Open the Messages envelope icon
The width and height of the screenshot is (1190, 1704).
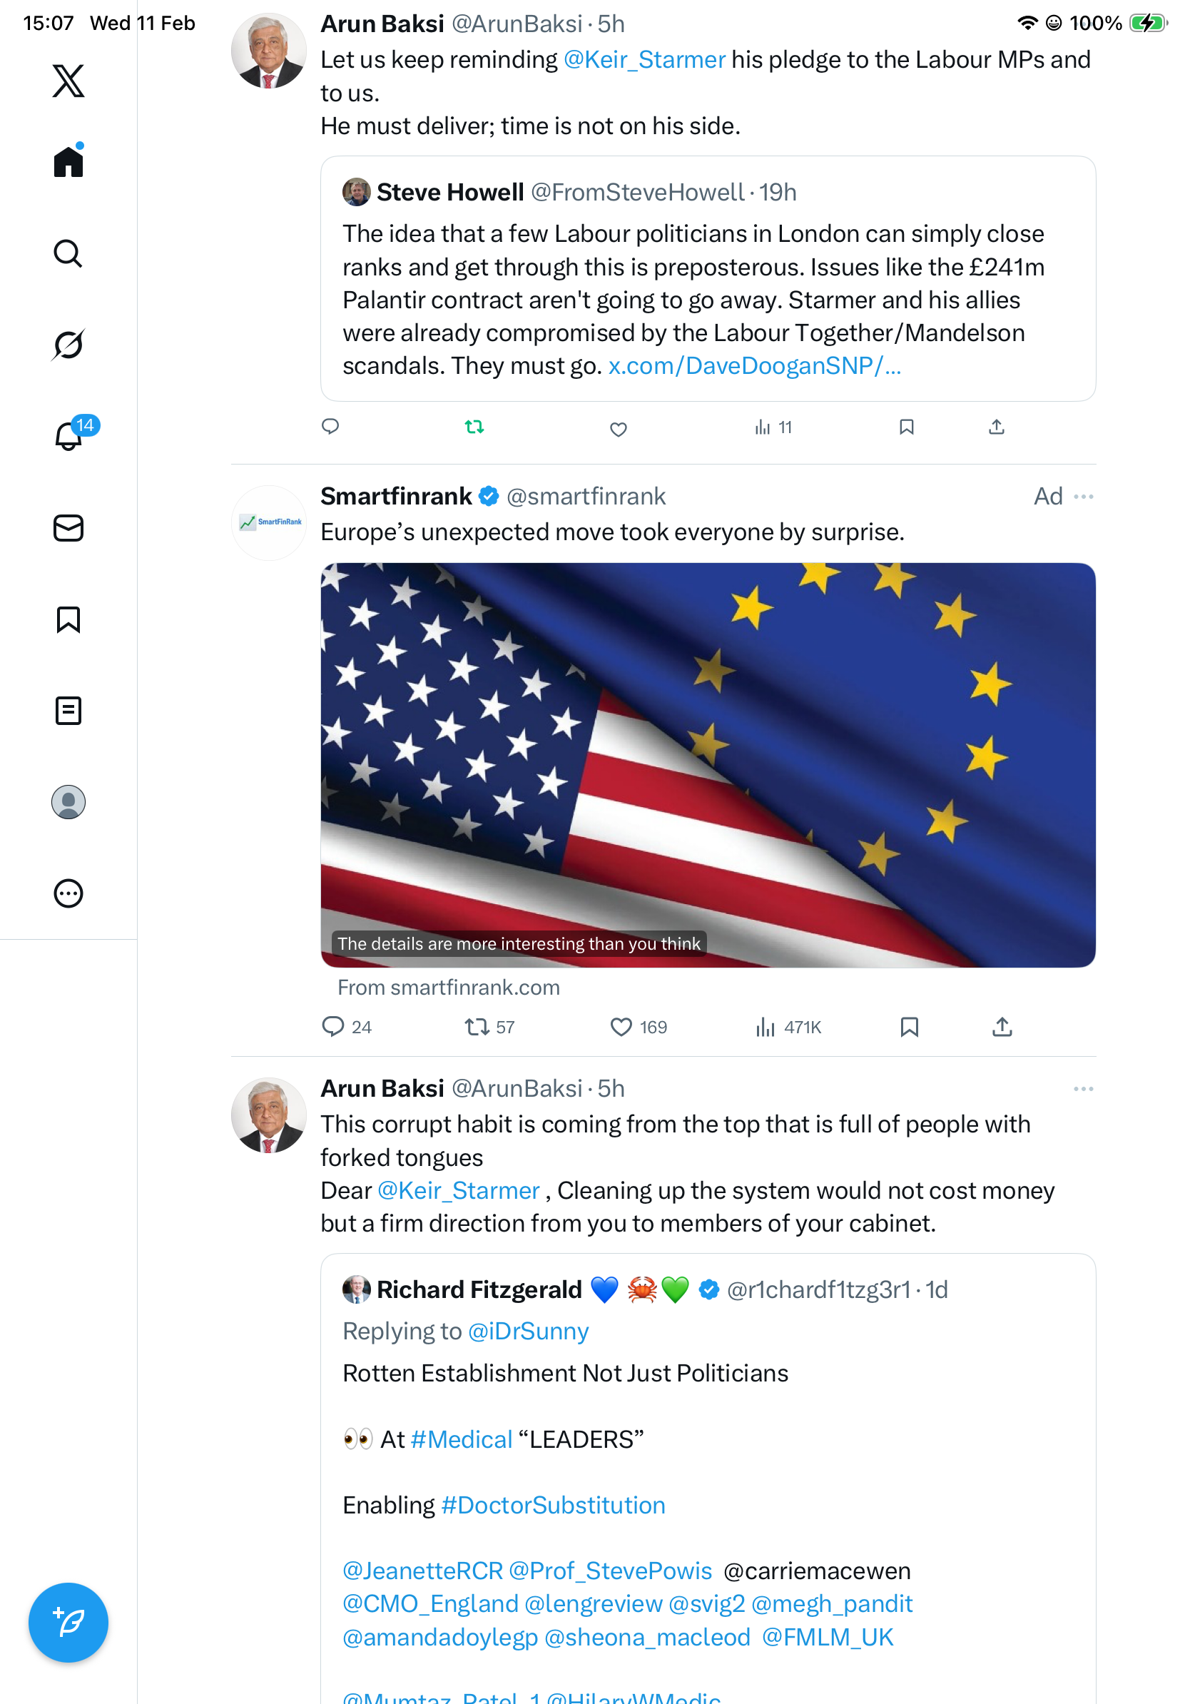[x=68, y=527]
